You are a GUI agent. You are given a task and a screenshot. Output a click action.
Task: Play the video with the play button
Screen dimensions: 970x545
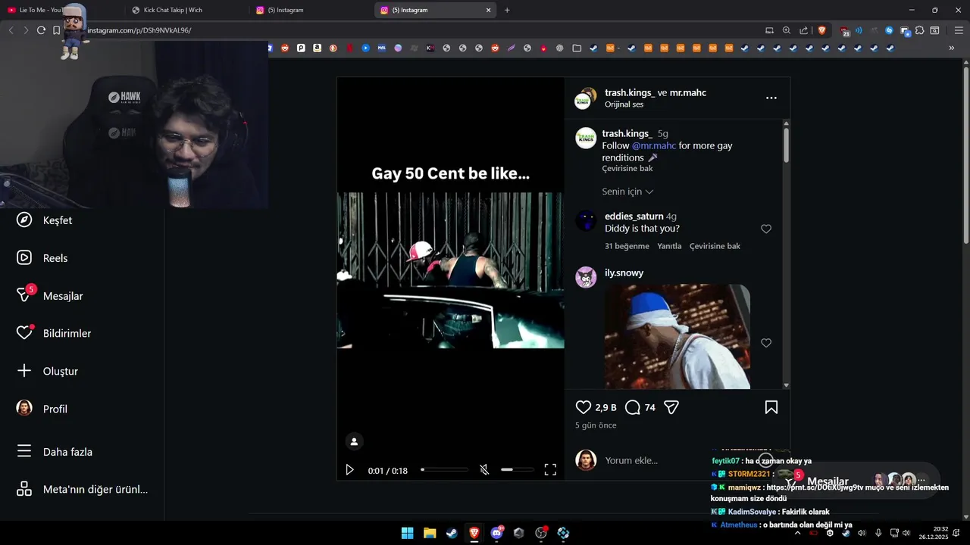click(x=349, y=470)
